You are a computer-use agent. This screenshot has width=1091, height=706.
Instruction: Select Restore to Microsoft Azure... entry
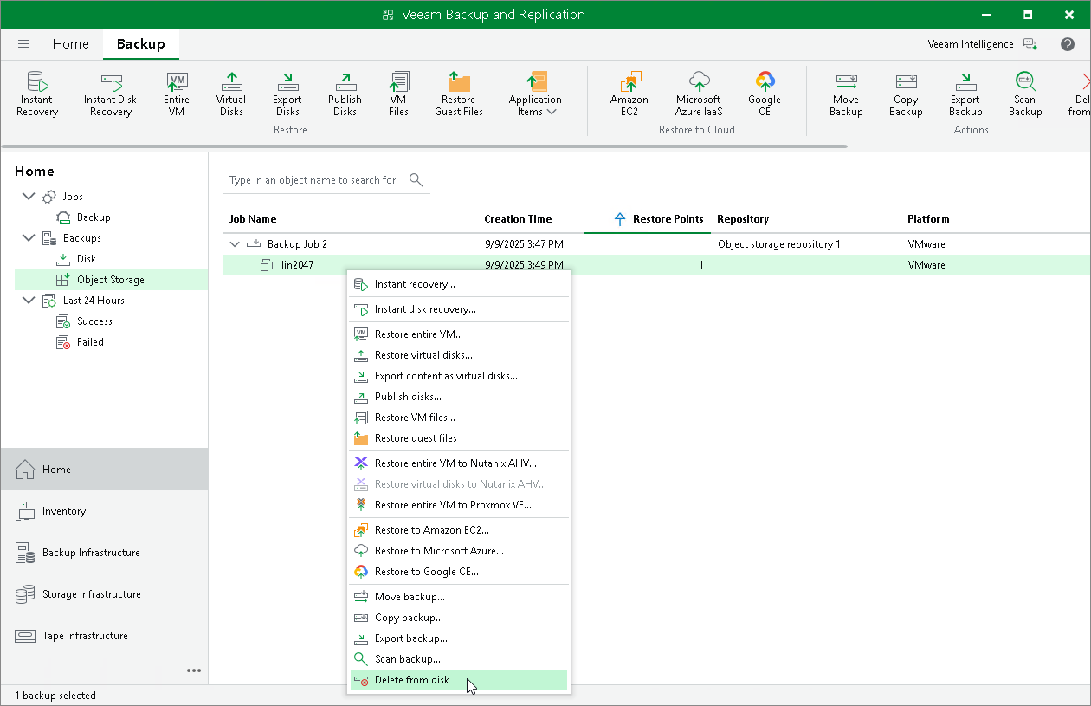click(459, 551)
